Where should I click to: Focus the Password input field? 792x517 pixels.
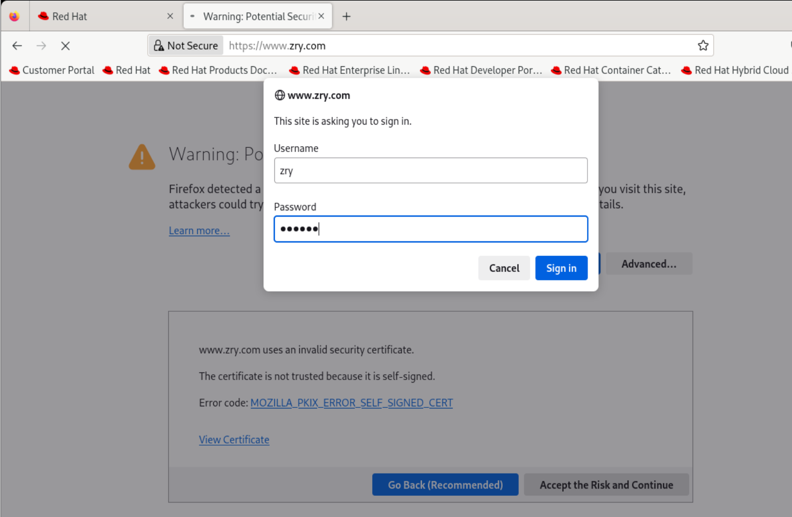431,229
